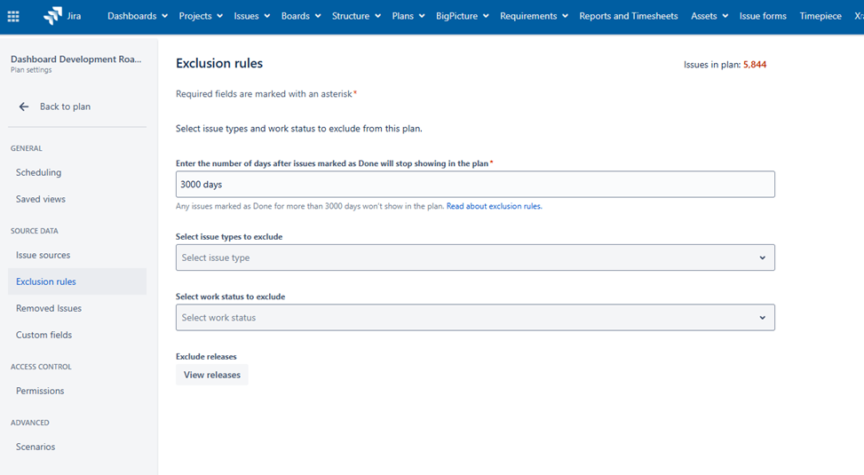Open the app switcher grid icon
This screenshot has height=475, width=864.
click(x=13, y=17)
